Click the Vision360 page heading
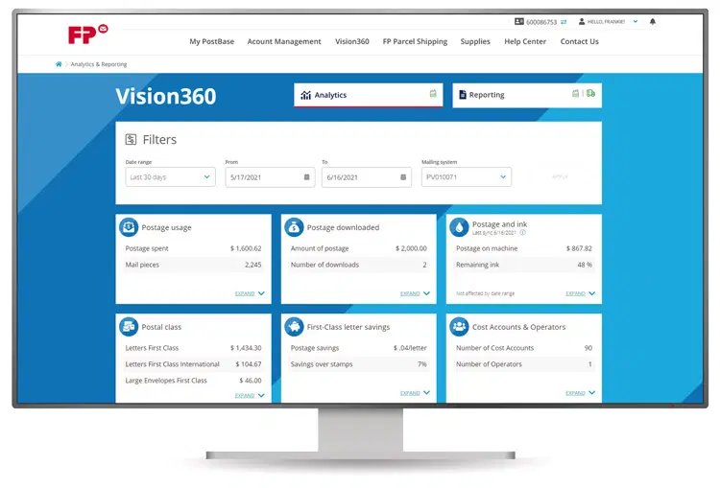The width and height of the screenshot is (720, 488). point(166,96)
